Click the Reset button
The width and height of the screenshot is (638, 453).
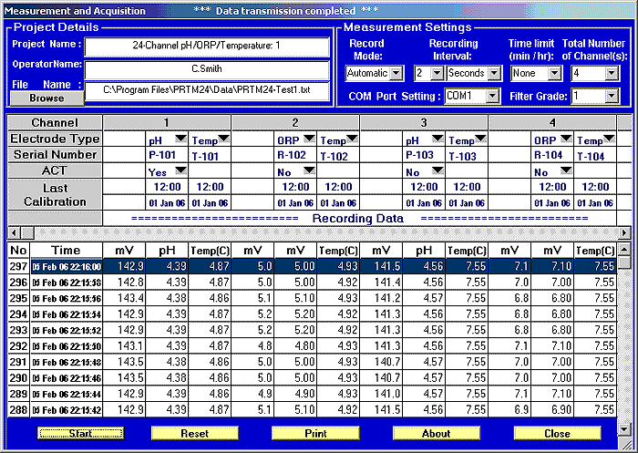tap(195, 434)
